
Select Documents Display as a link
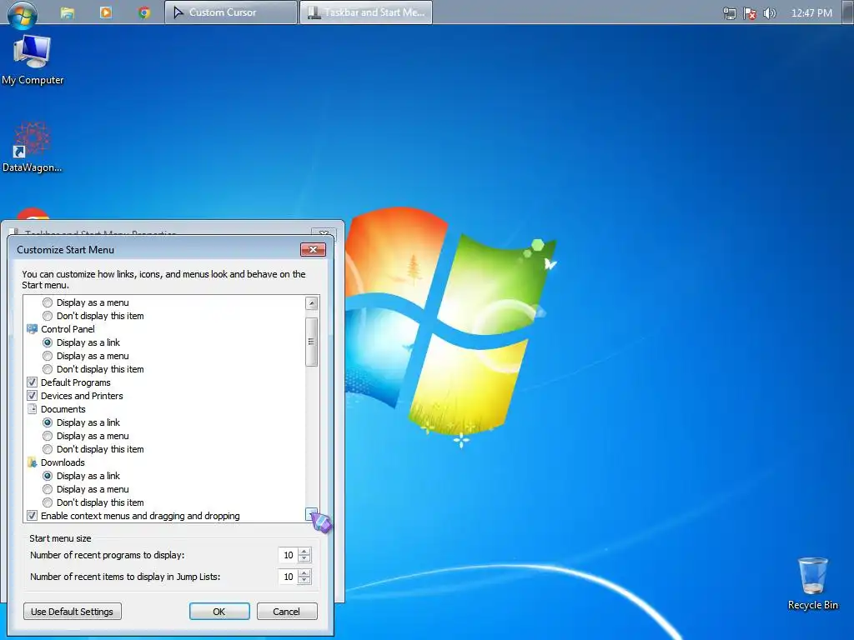(48, 422)
